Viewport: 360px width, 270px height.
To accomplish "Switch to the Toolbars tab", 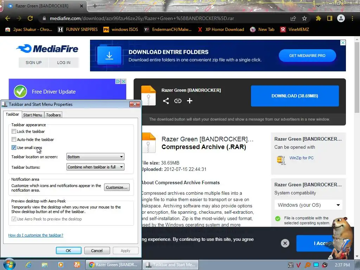I will 53,115.
